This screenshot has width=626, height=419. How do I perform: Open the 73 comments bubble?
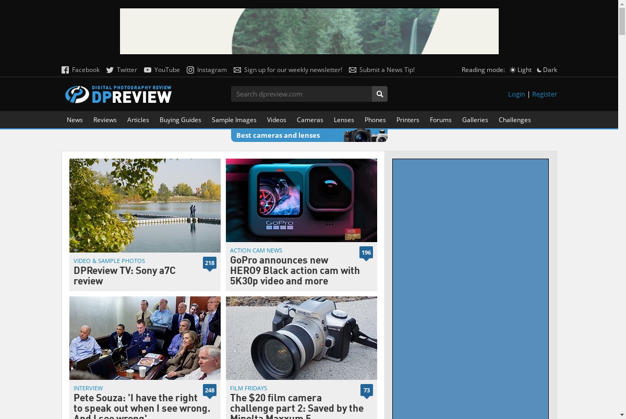[x=367, y=391]
